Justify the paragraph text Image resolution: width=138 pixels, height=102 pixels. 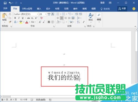pos(69,18)
